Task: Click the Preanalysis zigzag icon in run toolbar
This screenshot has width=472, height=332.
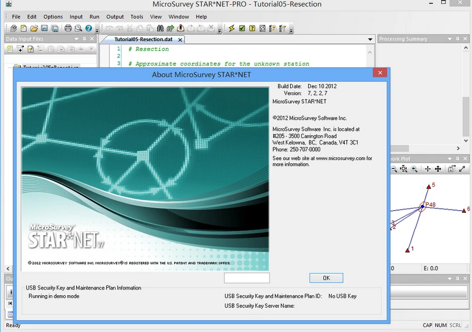Action: point(263,28)
